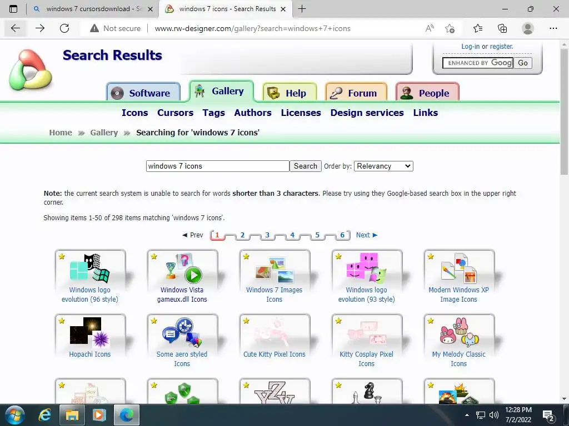569x426 pixels.
Task: Click the browser address bar URL
Action: pos(253,28)
